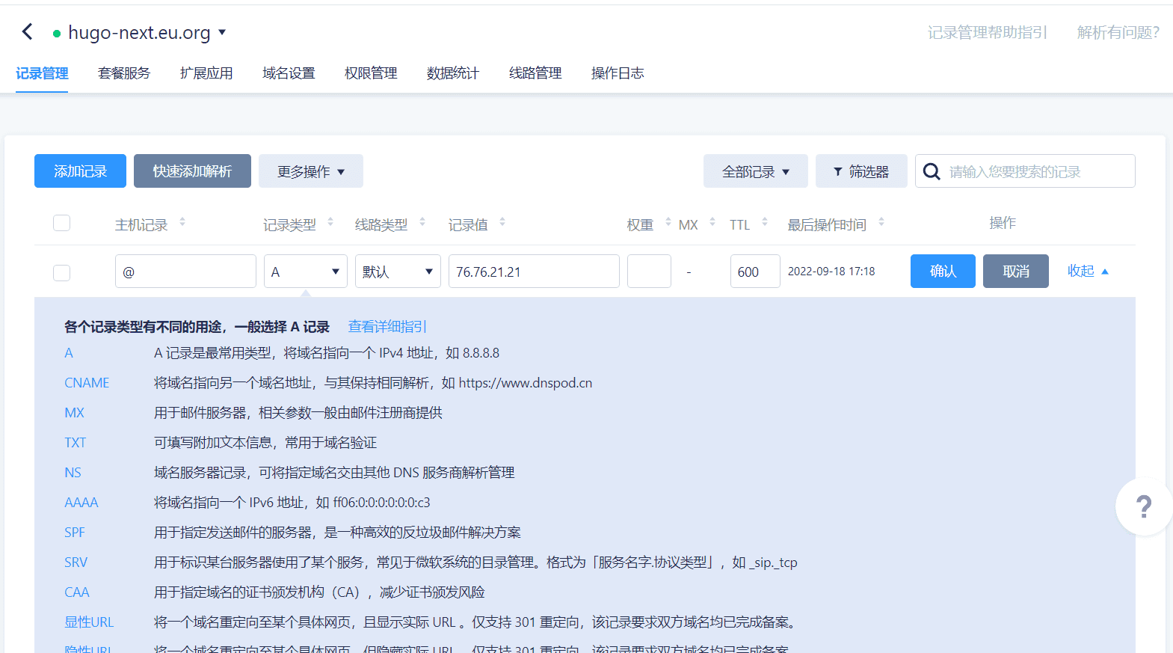The height and width of the screenshot is (653, 1173).
Task: Select the A record type link
Action: [x=69, y=353]
